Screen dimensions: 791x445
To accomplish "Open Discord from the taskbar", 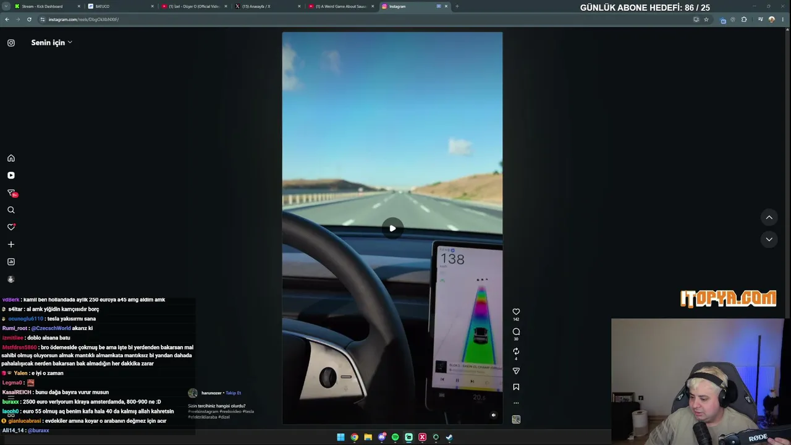I will coord(382,437).
